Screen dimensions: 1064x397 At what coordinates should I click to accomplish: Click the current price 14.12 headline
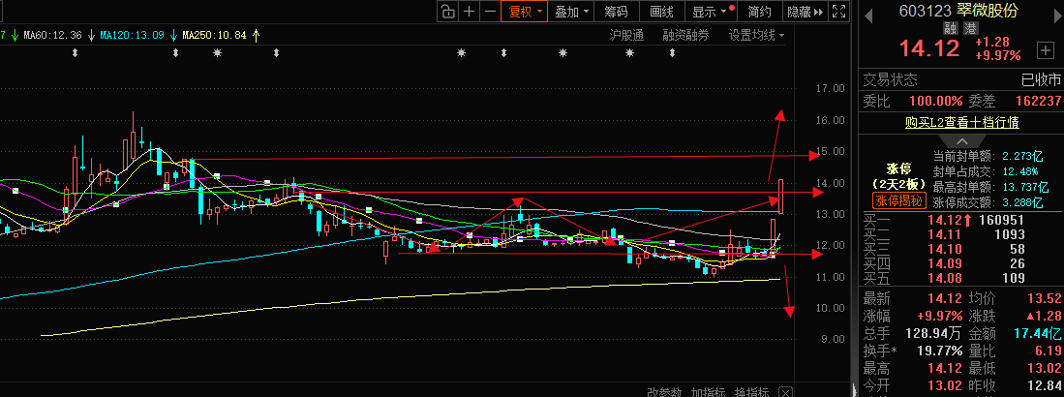[929, 48]
